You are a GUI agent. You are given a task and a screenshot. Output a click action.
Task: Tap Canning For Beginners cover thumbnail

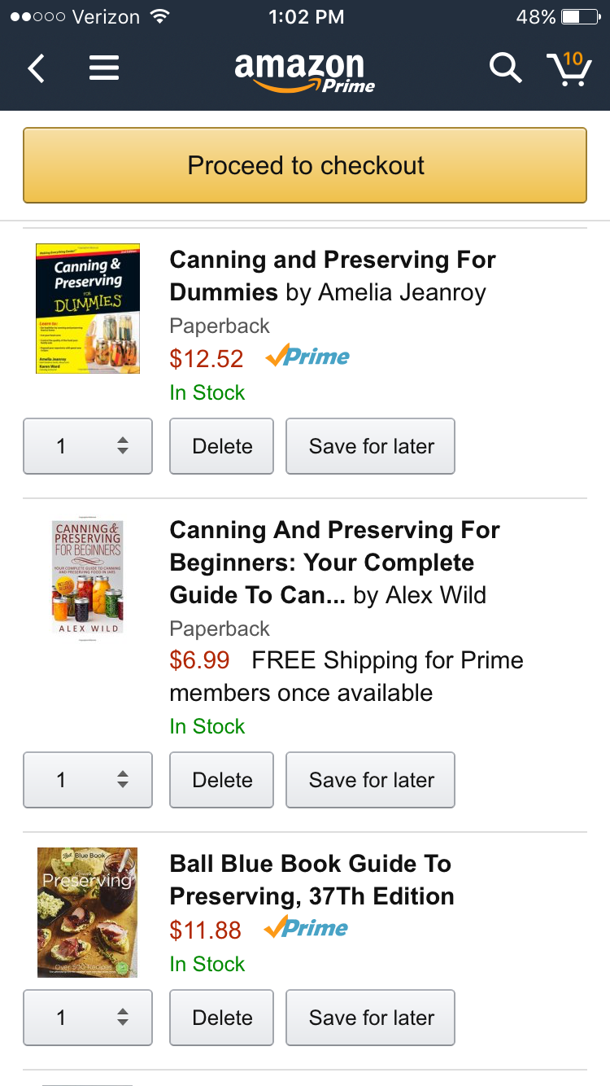tap(87, 578)
